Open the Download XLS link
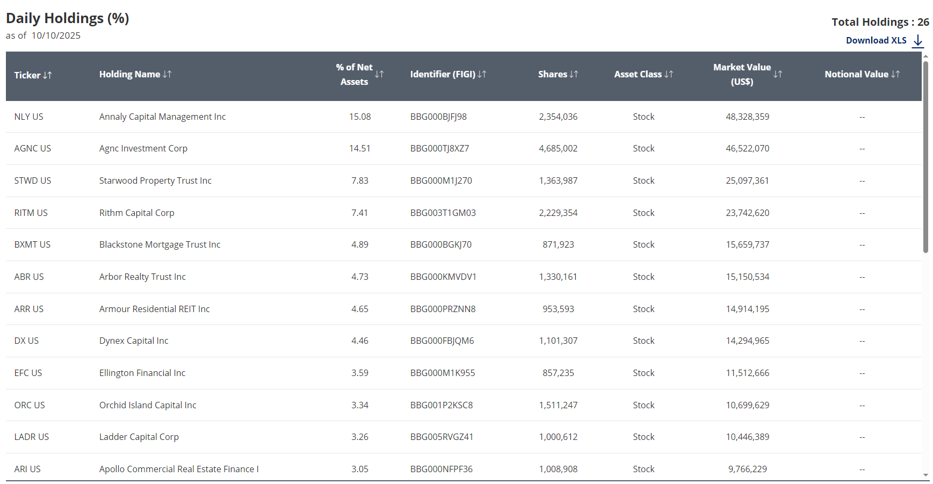This screenshot has height=484, width=933. (x=876, y=41)
